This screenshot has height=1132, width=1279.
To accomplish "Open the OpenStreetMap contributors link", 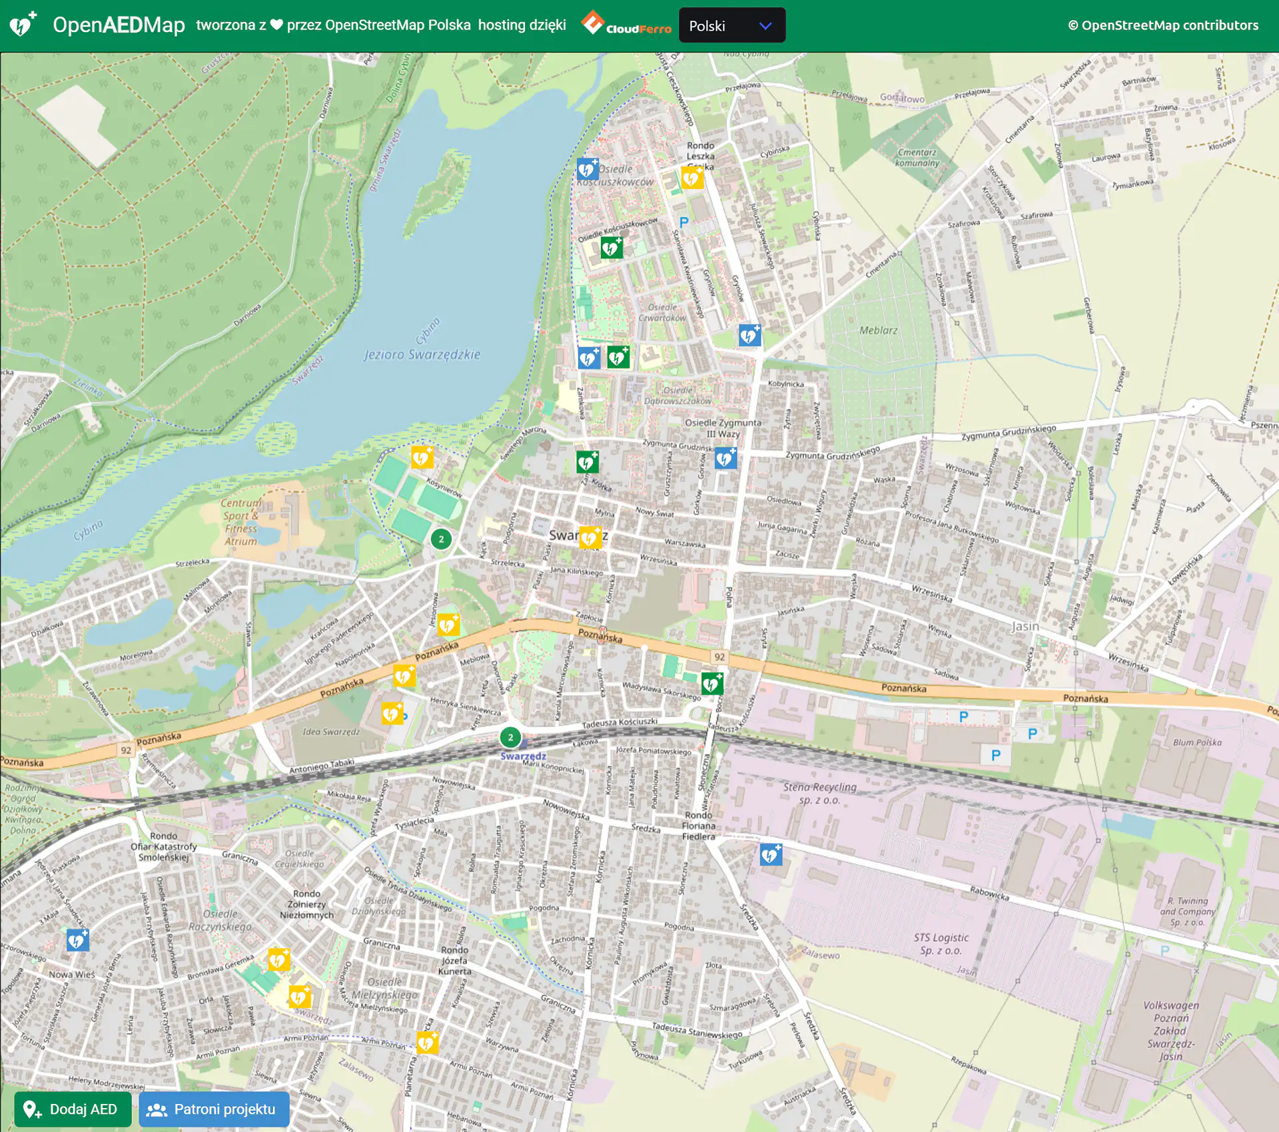I will coord(1163,25).
